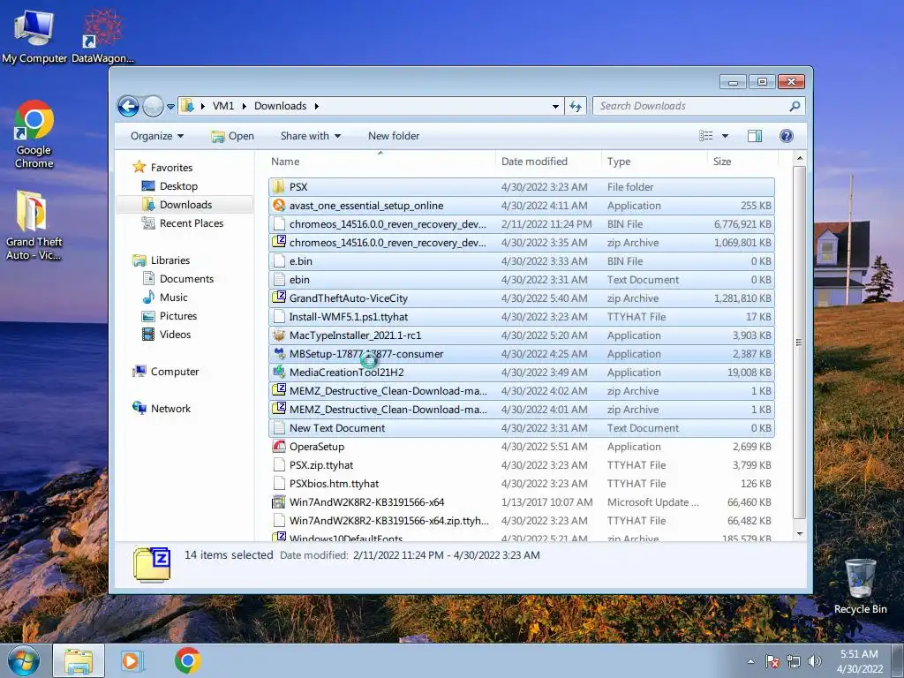Open the Help icon
The image size is (904, 678).
click(787, 136)
